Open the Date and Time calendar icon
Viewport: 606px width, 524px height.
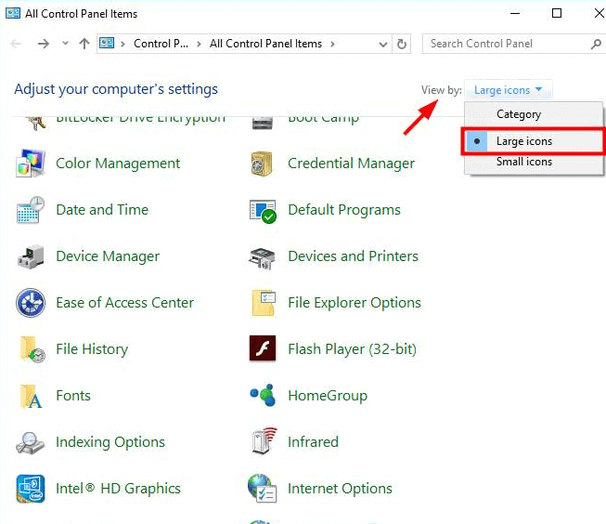pyautogui.click(x=31, y=210)
